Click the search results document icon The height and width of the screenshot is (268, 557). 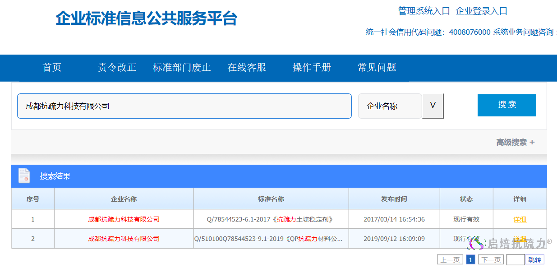(24, 176)
